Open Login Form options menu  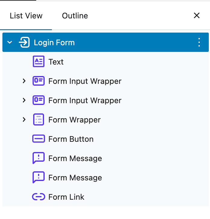click(199, 43)
